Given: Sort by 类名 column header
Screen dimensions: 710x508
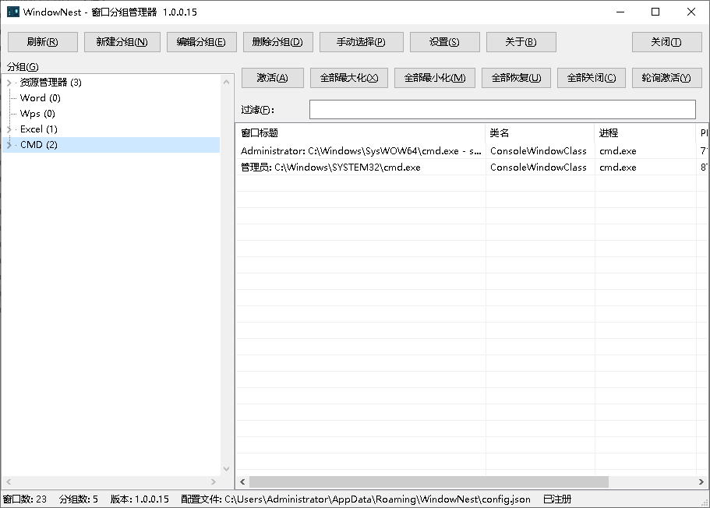Looking at the screenshot, I should [540, 133].
